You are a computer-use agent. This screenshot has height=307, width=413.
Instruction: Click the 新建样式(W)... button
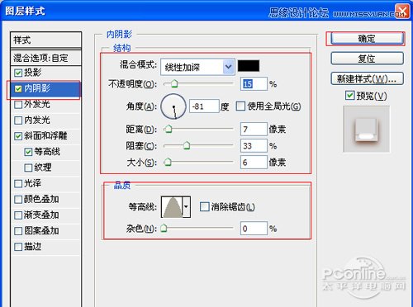(x=367, y=78)
